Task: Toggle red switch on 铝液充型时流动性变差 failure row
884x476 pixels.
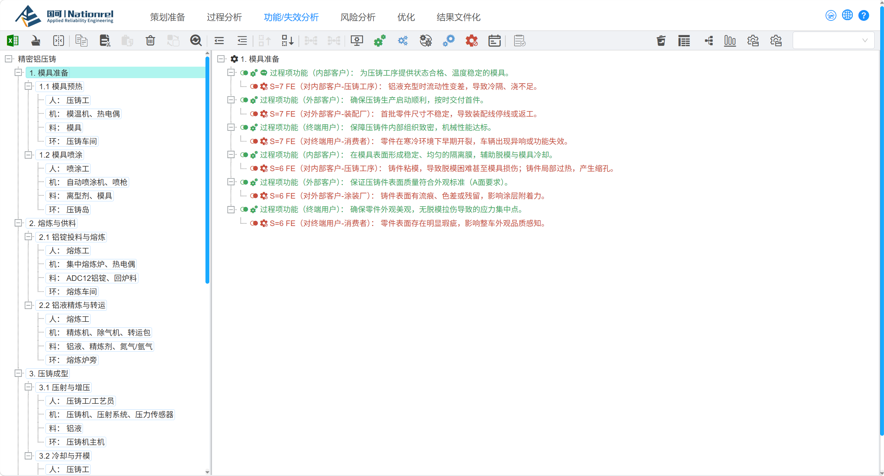Action: (x=254, y=86)
